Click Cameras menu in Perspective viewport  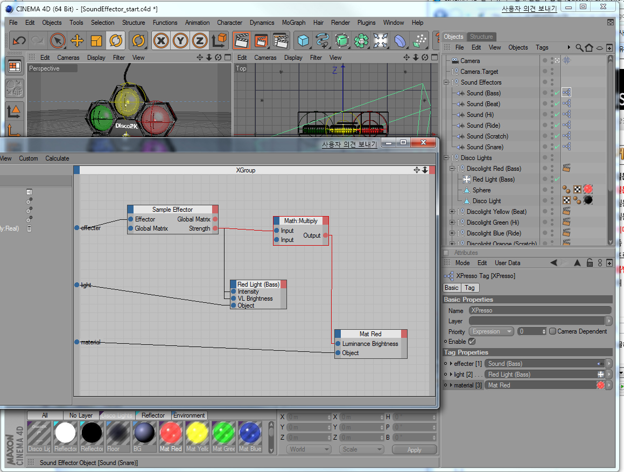click(x=68, y=58)
